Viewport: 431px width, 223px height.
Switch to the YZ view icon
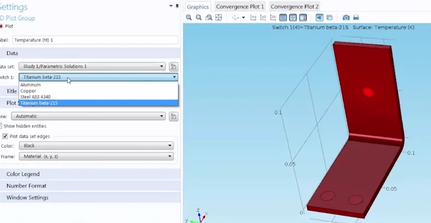pos(264,18)
